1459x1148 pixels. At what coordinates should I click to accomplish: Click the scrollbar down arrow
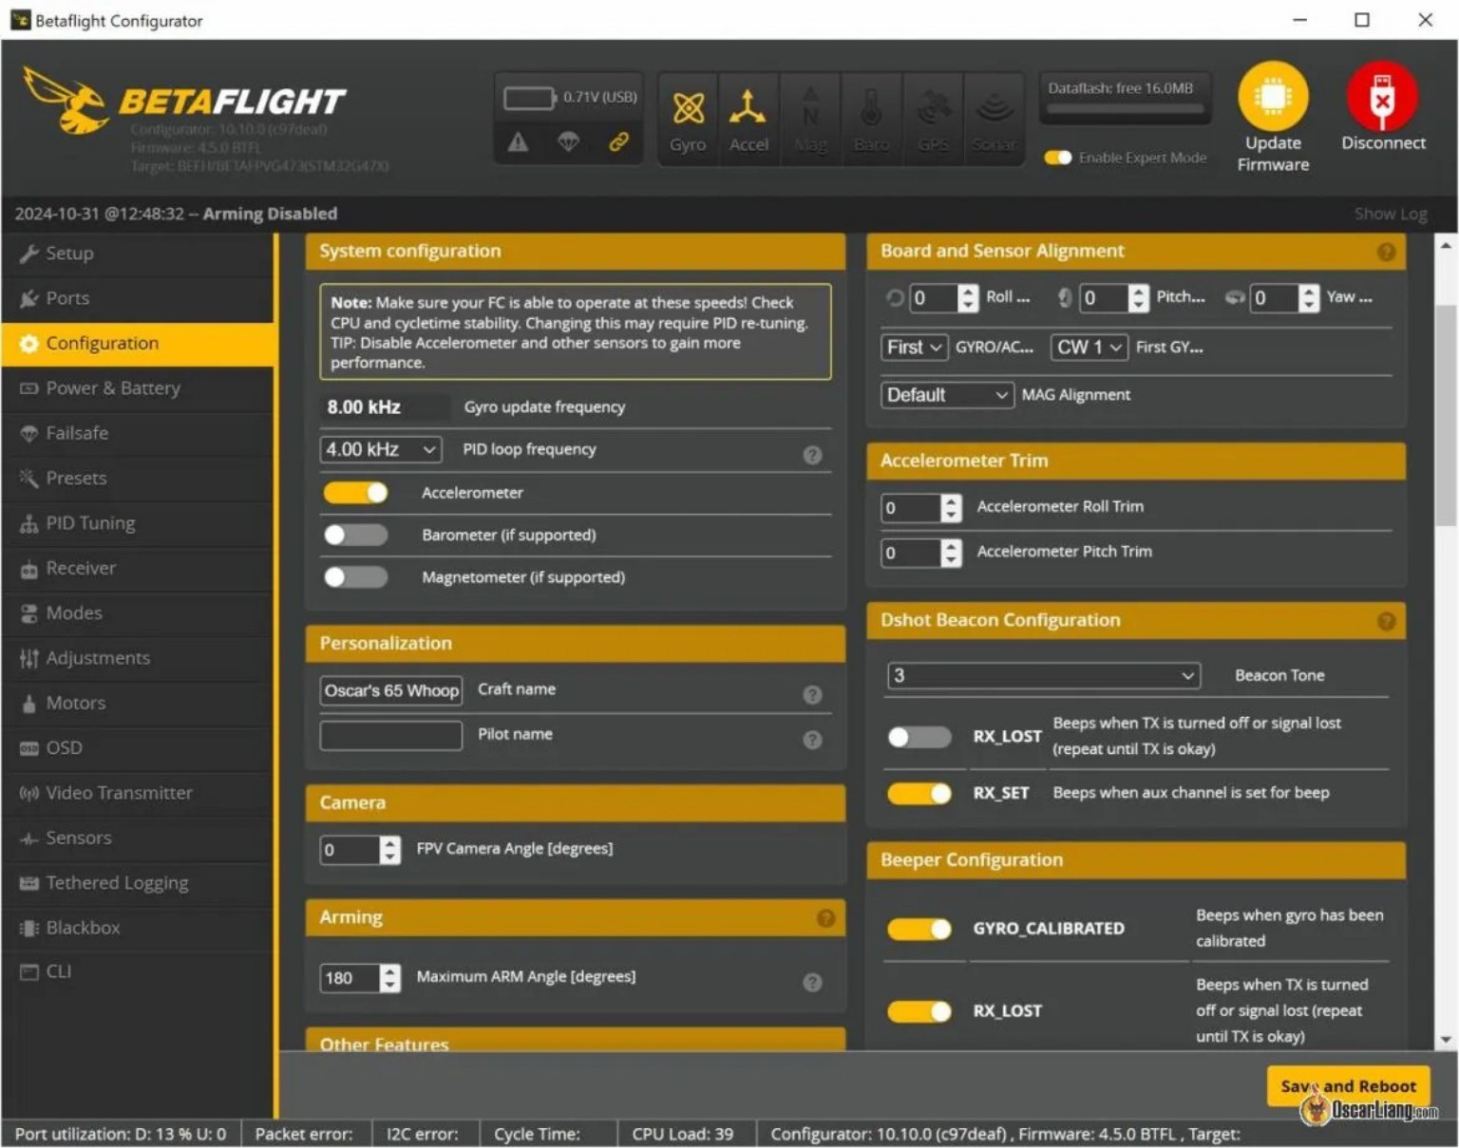point(1445,1040)
